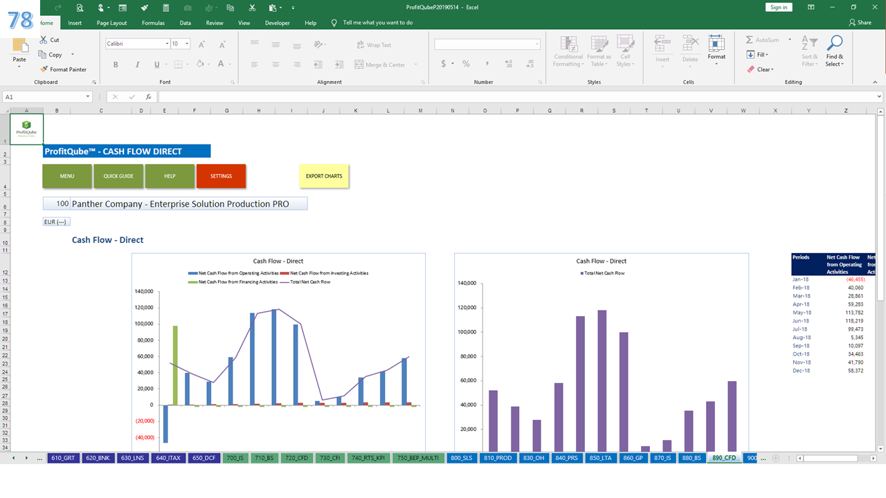Click the QUICK GUIDE button

pyautogui.click(x=118, y=176)
